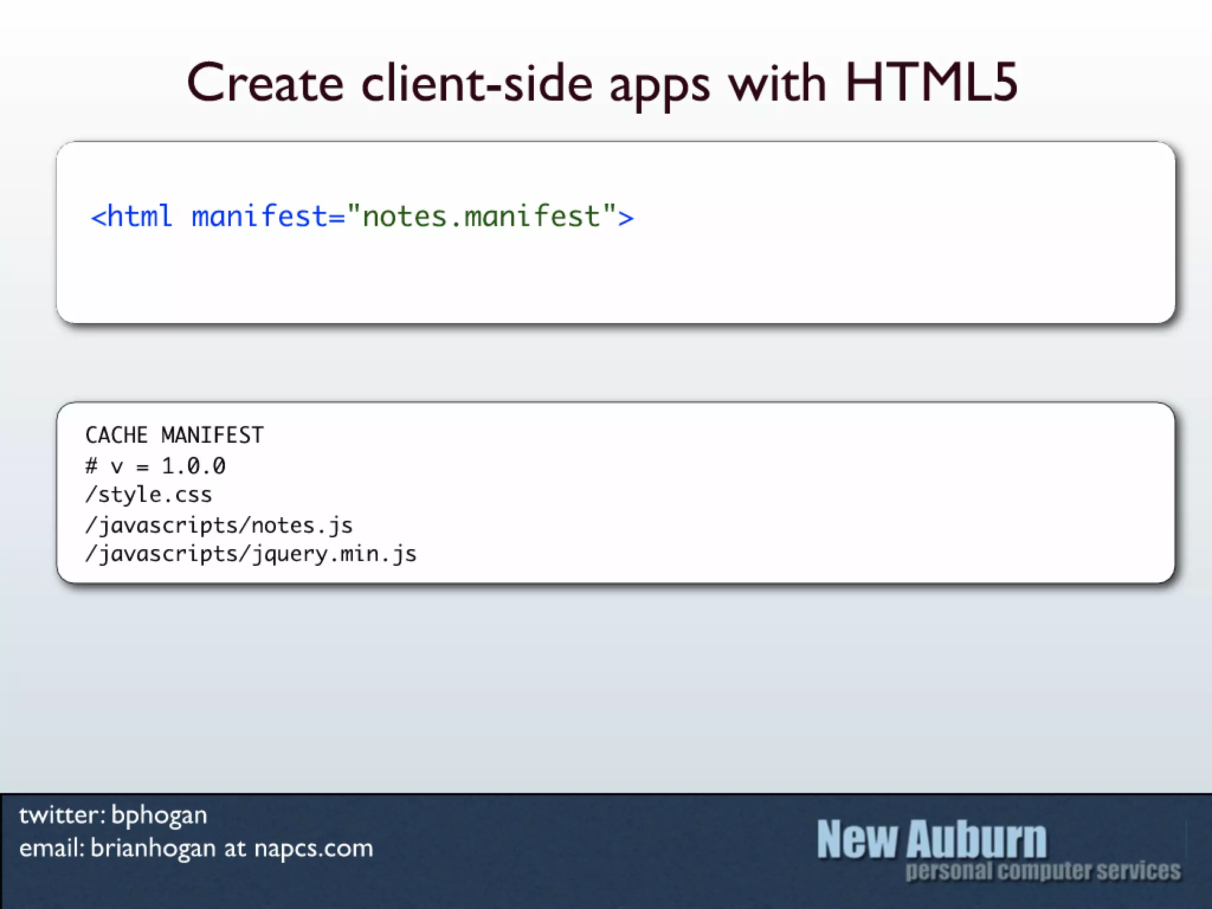Click 'personal computer services' logo tagline

pos(1043,871)
